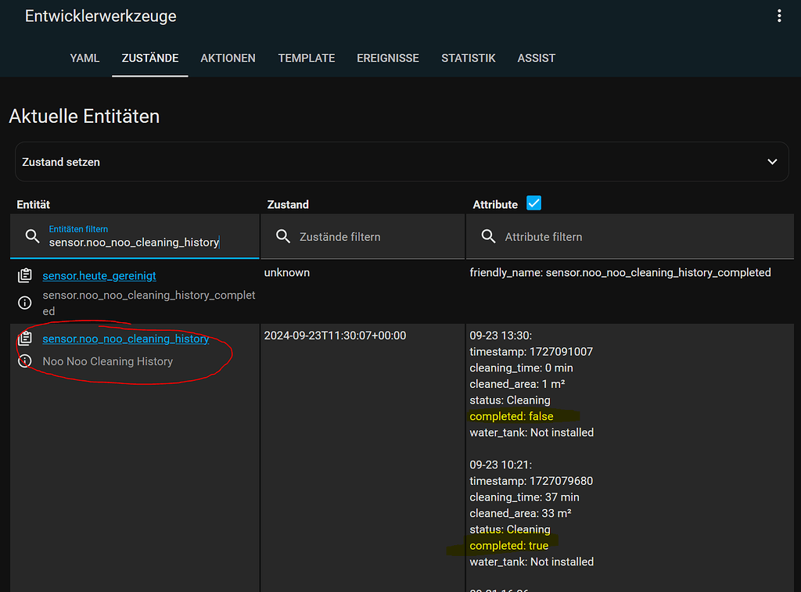This screenshot has width=801, height=592.
Task: Select the Ereignisse tab
Action: (388, 58)
